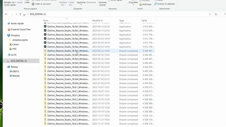Go forward with the Forward arrow
This screenshot has width=226, height=127.
pos(12,14)
